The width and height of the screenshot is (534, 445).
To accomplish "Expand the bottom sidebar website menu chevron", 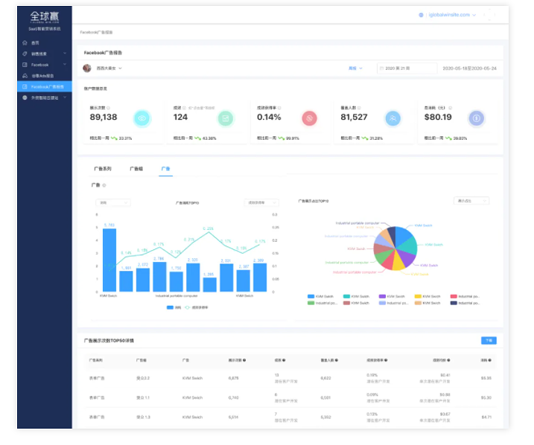I will click(x=65, y=97).
